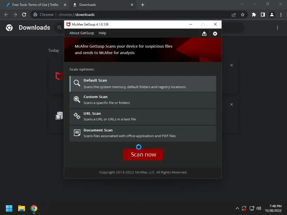Click the Chrome share page icon
The width and height of the screenshot is (287, 215).
(x=234, y=15)
